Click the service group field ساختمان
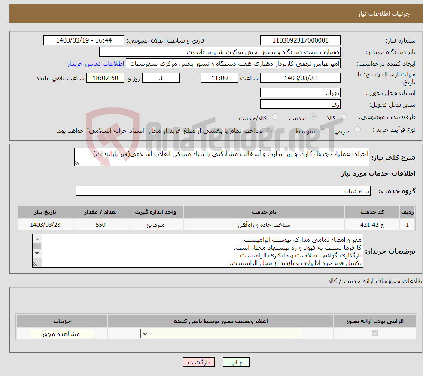Image resolution: width=423 pixels, height=376 pixels. 223,191
